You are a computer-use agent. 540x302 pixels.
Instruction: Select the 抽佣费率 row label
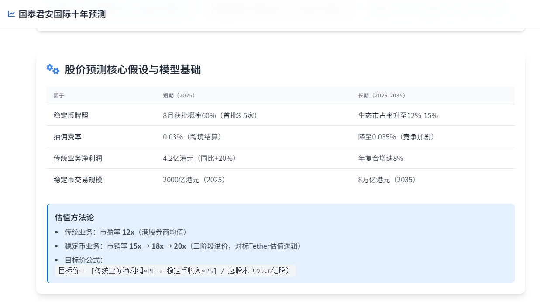68,137
